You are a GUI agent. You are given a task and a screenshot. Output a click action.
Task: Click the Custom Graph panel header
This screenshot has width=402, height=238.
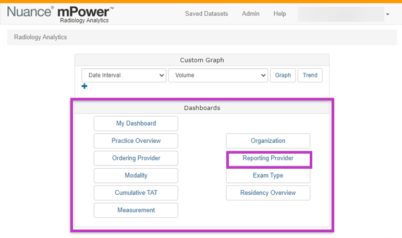tap(202, 60)
